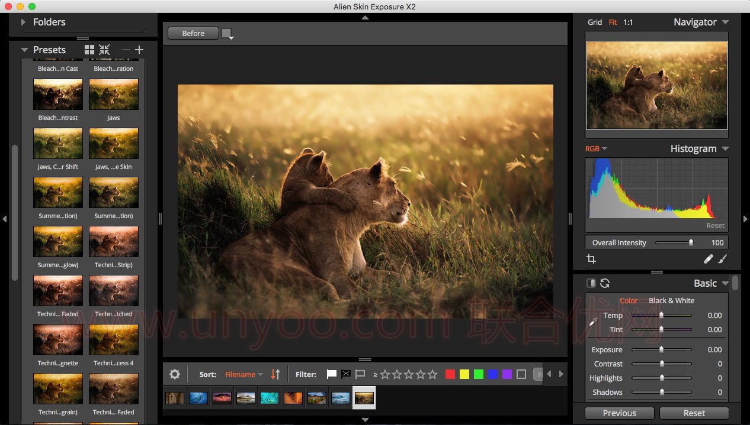Reverse the sort order arrows

[x=275, y=374]
